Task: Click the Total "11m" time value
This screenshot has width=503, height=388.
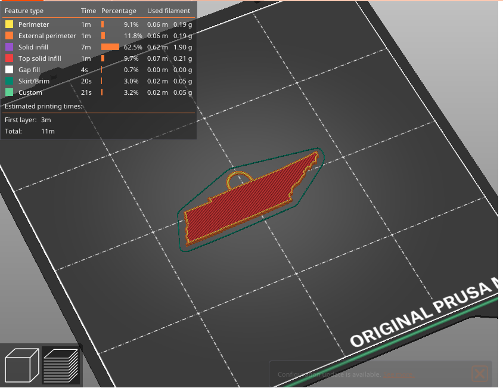Action: (48, 131)
